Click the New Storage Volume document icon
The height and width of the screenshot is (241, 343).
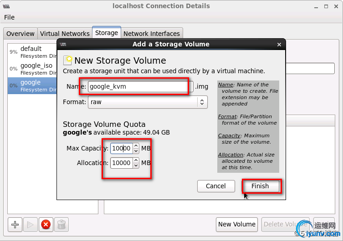click(67, 60)
